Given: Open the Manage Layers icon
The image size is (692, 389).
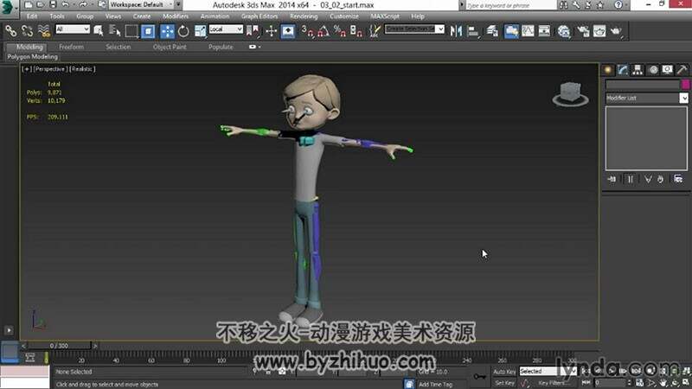Looking at the screenshot, I should [492, 31].
